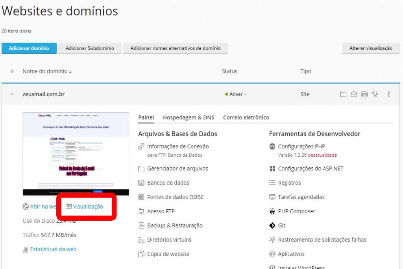Click the Git icon
The image size is (403, 269).
click(x=272, y=225)
